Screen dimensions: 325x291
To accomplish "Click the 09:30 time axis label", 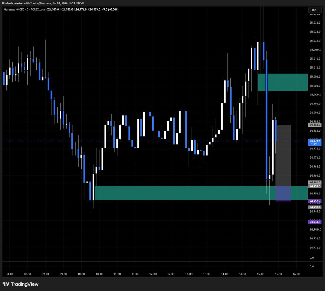I will click(63, 274).
